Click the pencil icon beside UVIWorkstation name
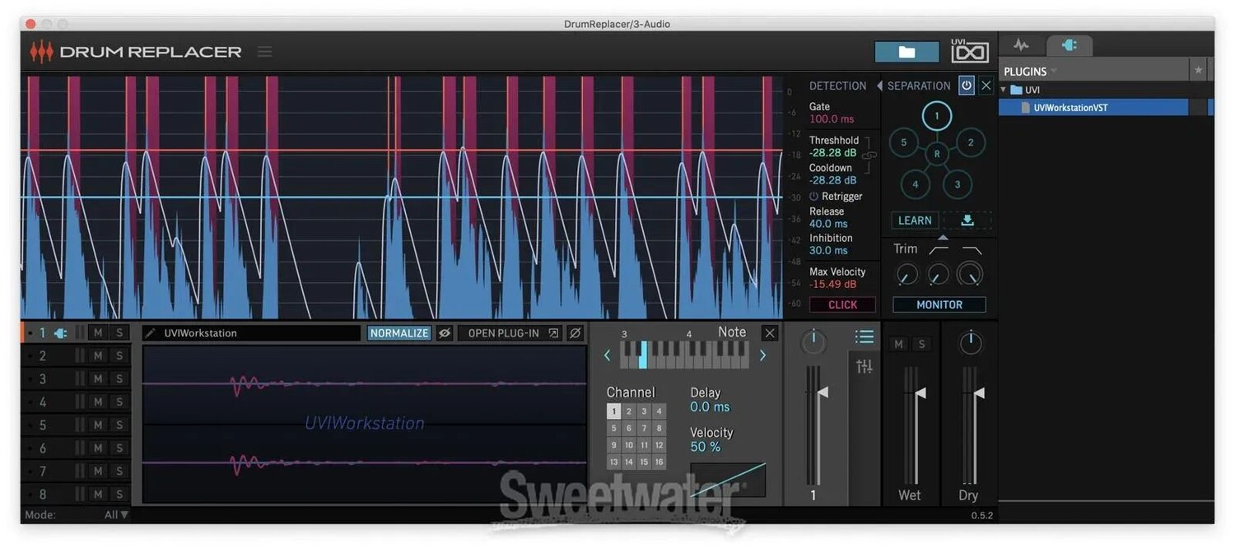1235x548 pixels. (x=150, y=333)
